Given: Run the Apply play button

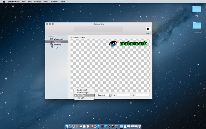Looking at the screenshot, I should 148,29.
